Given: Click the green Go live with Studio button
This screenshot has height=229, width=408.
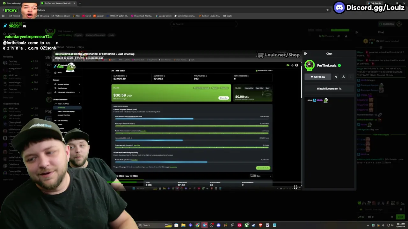Looking at the screenshot, I should pos(263,168).
